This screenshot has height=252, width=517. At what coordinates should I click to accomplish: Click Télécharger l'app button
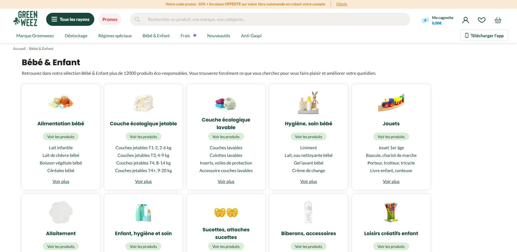484,35
